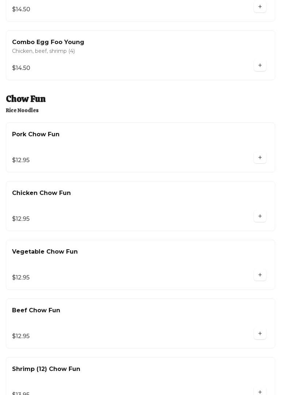Open Pork Chow Fun item details
The width and height of the screenshot is (281, 395).
pos(36,134)
